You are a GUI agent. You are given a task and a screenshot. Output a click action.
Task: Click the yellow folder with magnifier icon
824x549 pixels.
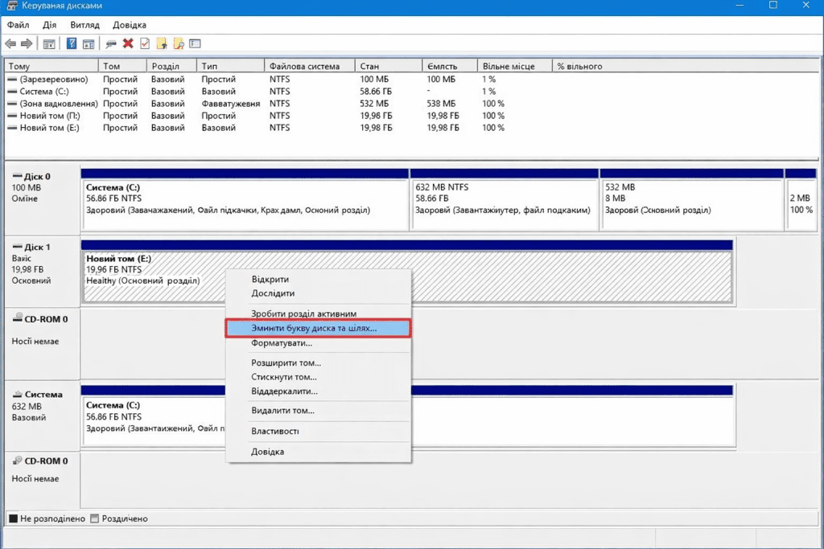pos(179,43)
